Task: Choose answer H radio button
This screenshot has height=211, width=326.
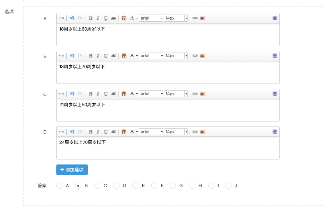Action: click(x=192, y=186)
